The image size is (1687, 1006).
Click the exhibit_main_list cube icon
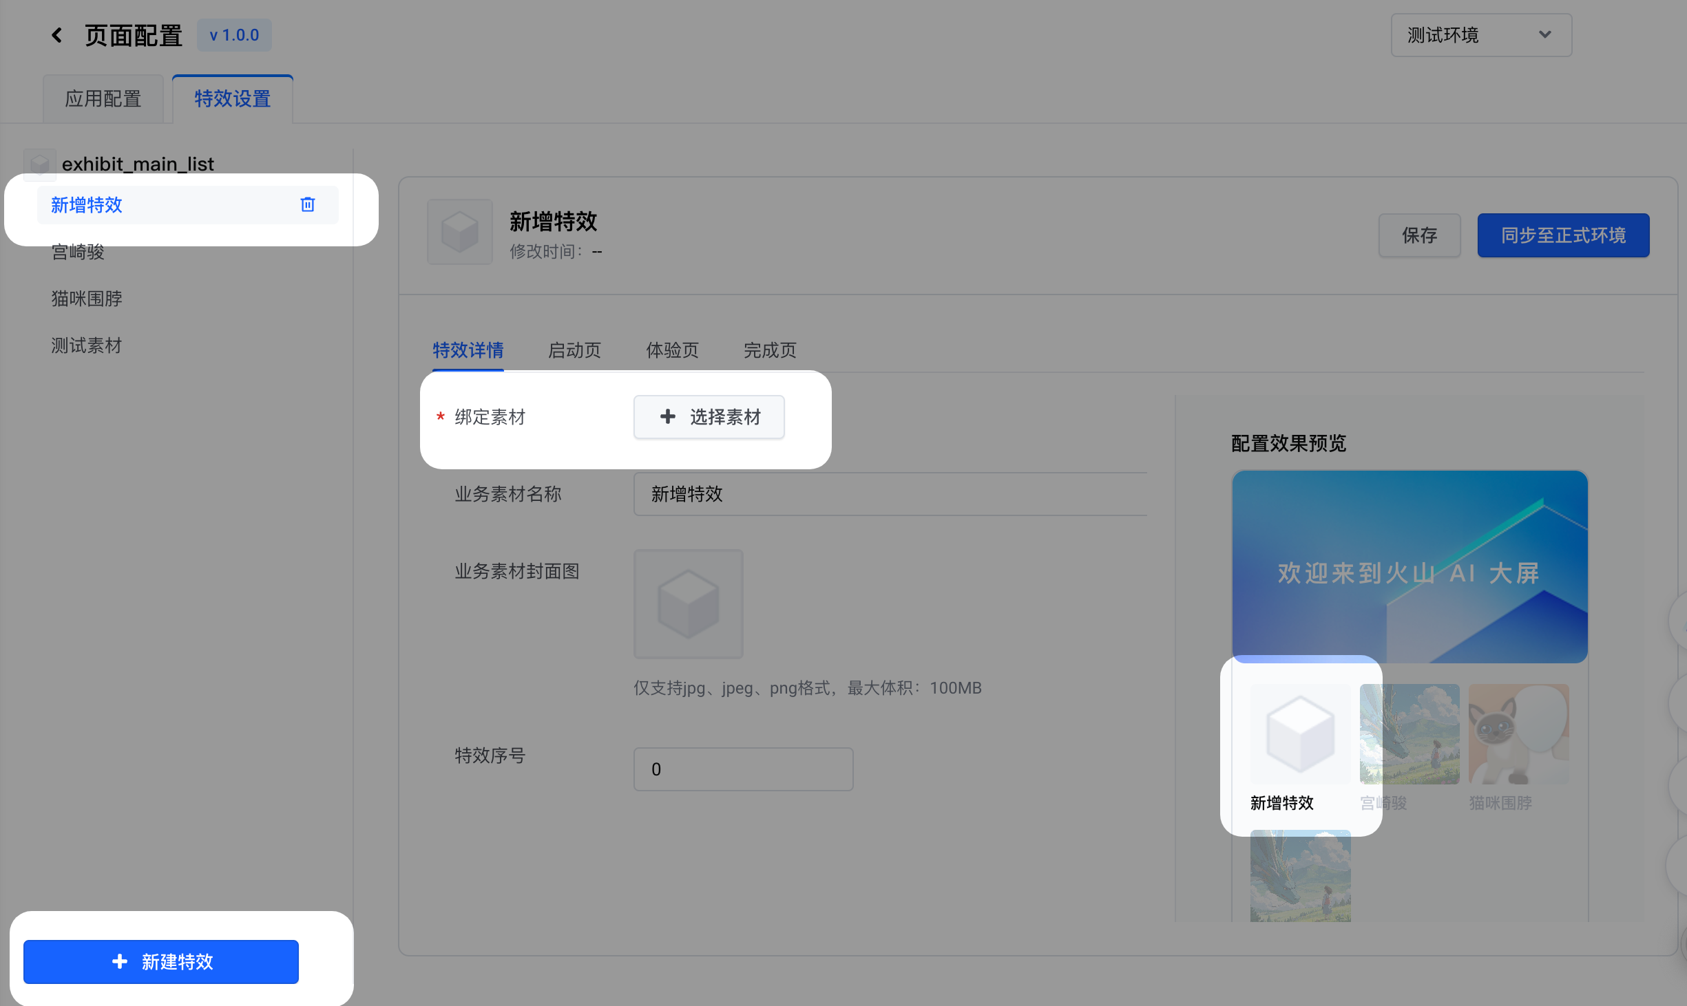[x=39, y=164]
